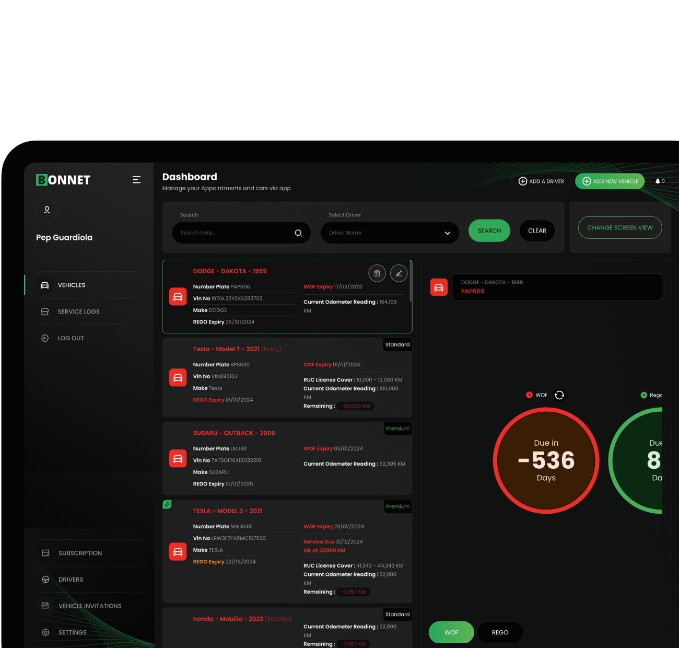Switch to the WOF toggle button

click(x=451, y=632)
